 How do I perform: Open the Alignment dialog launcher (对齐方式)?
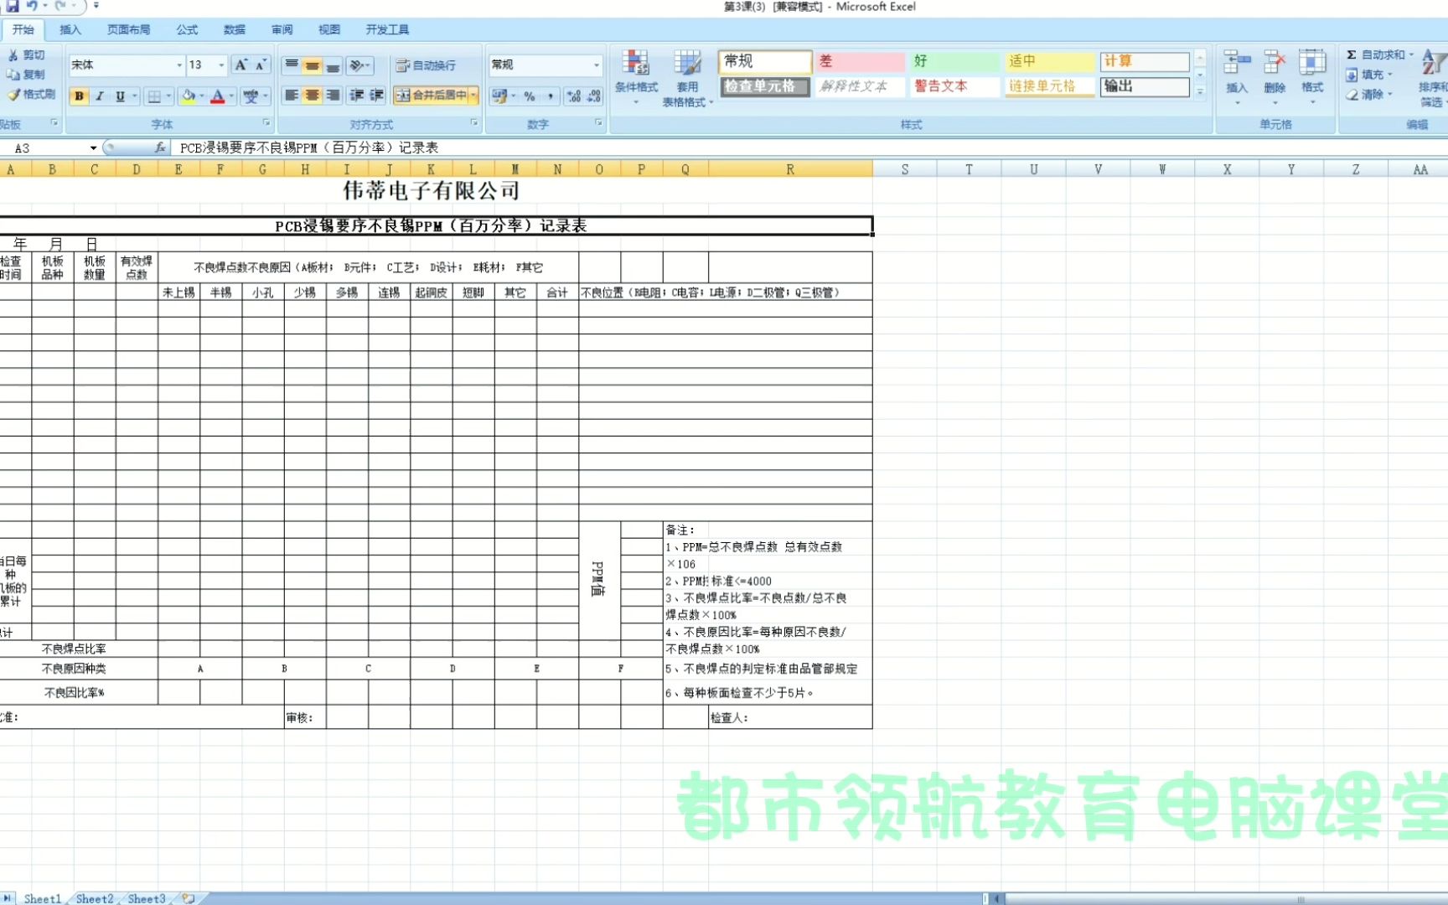[473, 123]
